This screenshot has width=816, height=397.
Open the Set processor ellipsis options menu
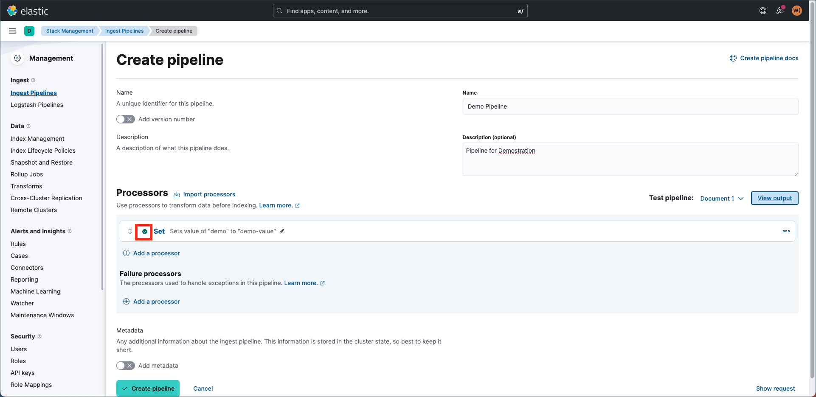786,231
